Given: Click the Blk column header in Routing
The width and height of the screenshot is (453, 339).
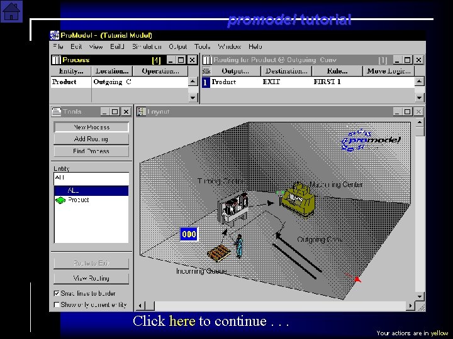Looking at the screenshot, I should pyautogui.click(x=206, y=71).
